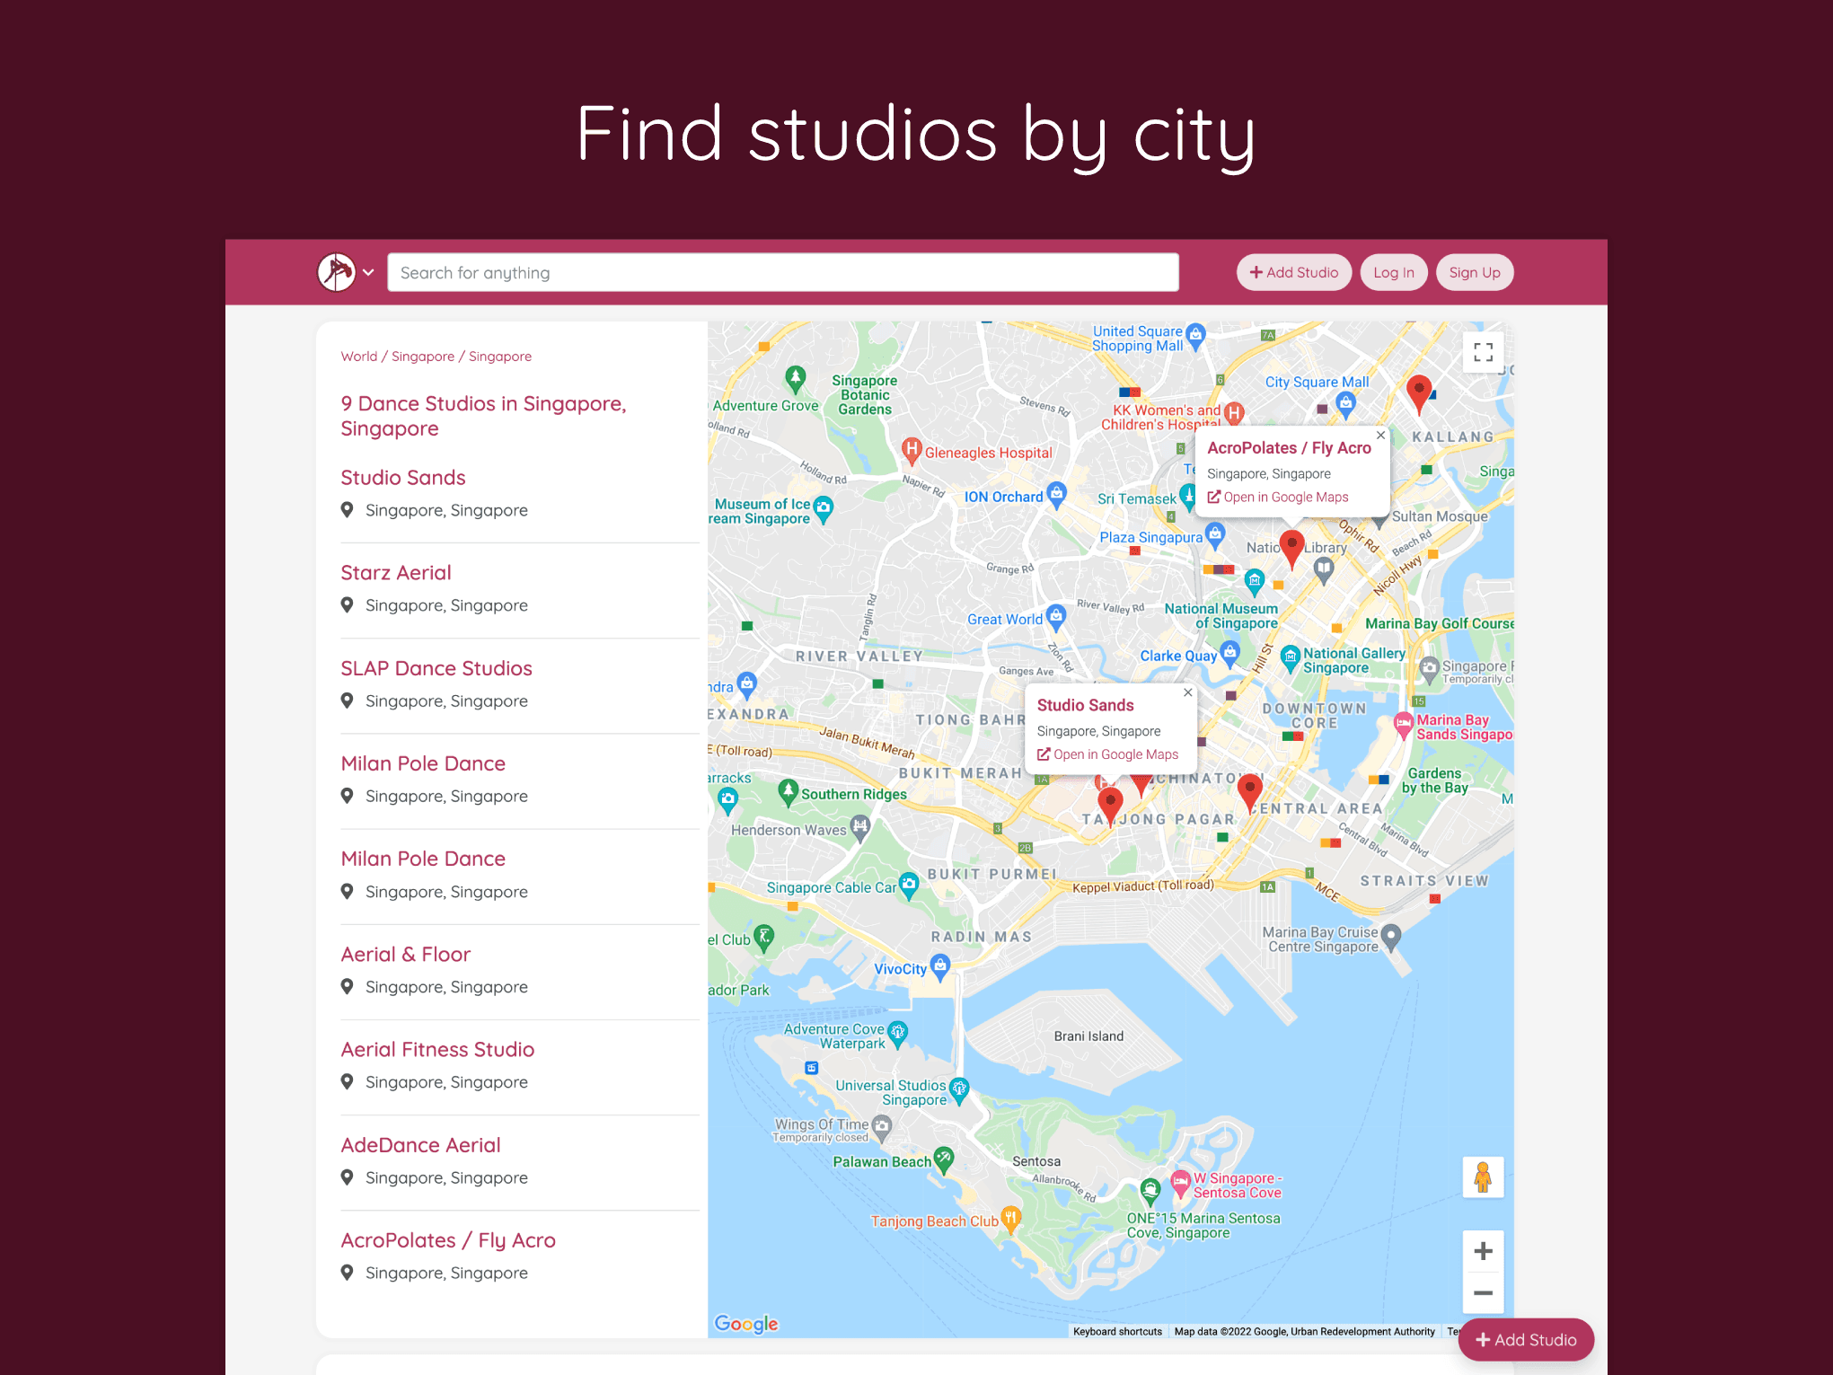1833x1375 pixels.
Task: Click red pin near Central Area
Action: click(x=1249, y=793)
